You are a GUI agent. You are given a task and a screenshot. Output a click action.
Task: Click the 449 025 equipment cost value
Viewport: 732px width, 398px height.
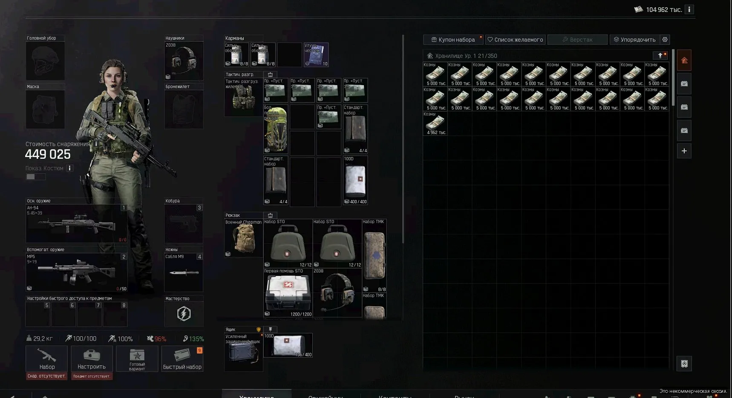48,155
